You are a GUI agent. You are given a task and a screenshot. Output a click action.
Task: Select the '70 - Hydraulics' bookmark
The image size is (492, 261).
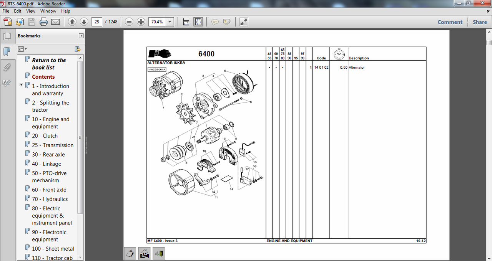tap(50, 199)
